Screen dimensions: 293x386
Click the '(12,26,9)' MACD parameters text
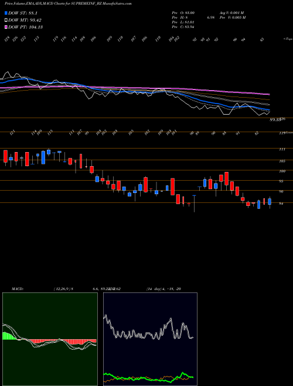pyautogui.click(x=62, y=289)
